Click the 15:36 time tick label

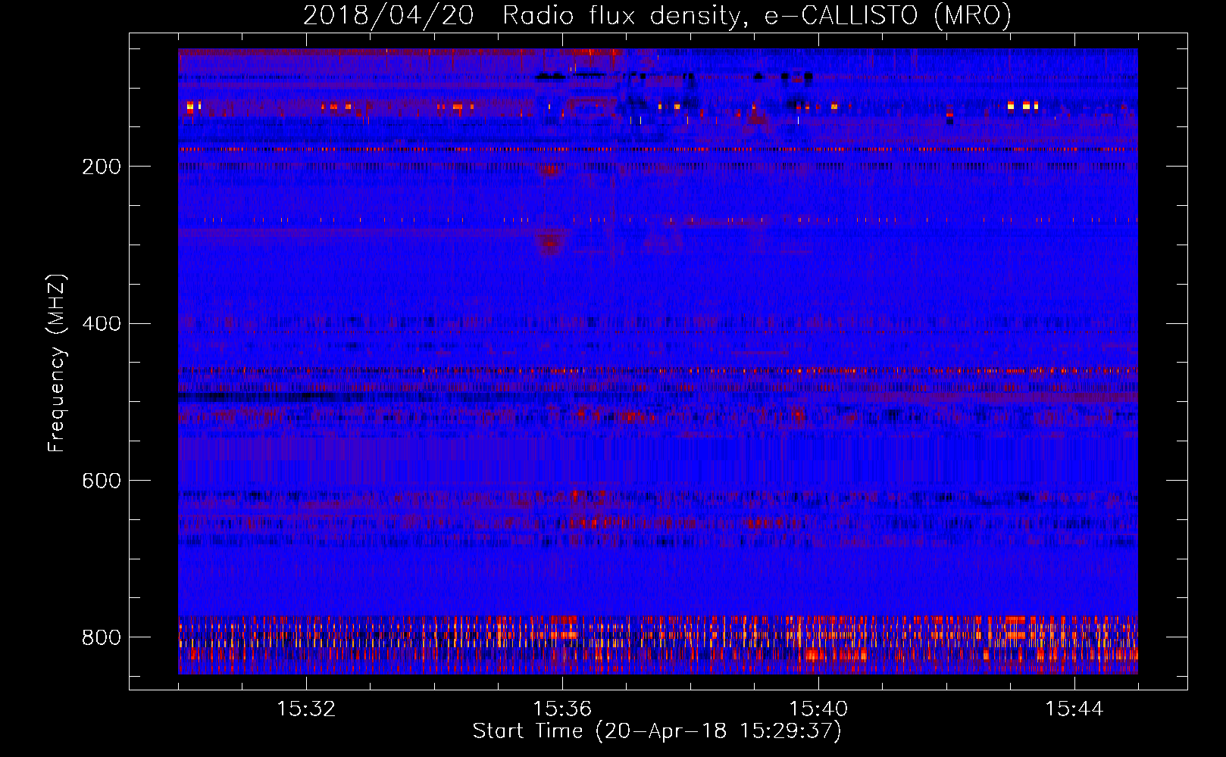click(x=562, y=709)
